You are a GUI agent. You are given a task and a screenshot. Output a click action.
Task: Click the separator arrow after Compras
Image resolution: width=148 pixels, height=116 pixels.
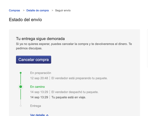tap(24, 10)
